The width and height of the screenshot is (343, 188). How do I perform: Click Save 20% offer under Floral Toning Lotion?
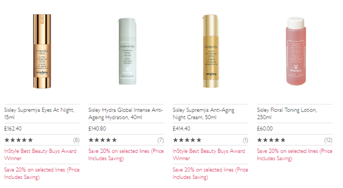coord(295,155)
